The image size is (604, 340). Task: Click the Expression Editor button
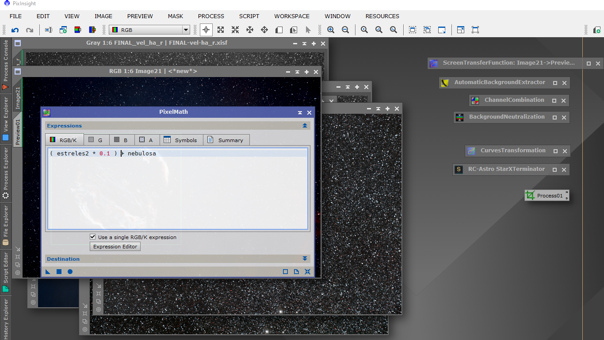click(115, 247)
